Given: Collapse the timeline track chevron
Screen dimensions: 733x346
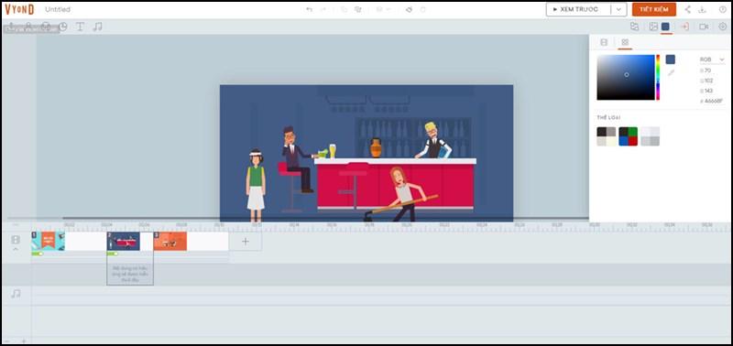Looking at the screenshot, I should (x=16, y=249).
